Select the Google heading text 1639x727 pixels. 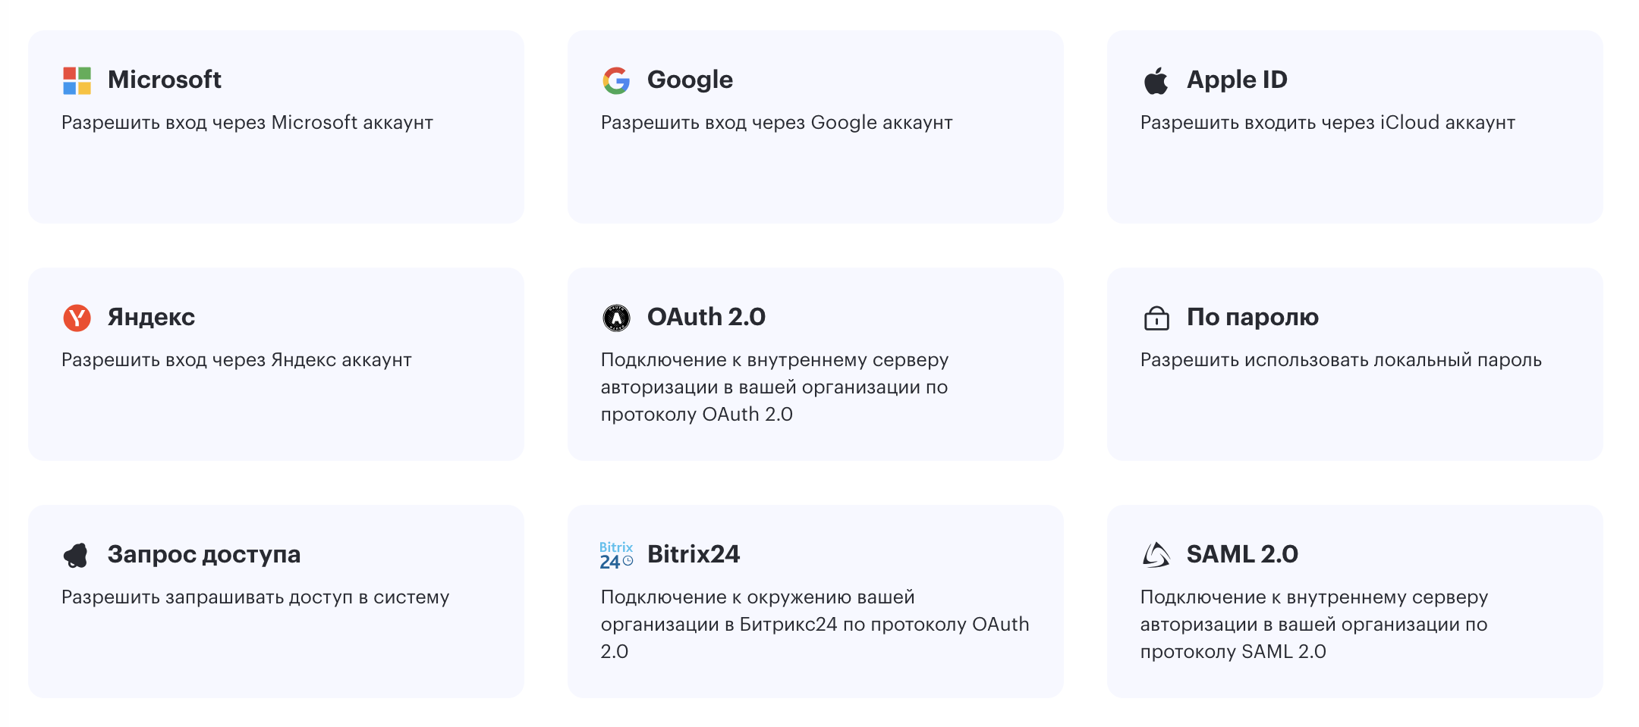coord(690,80)
